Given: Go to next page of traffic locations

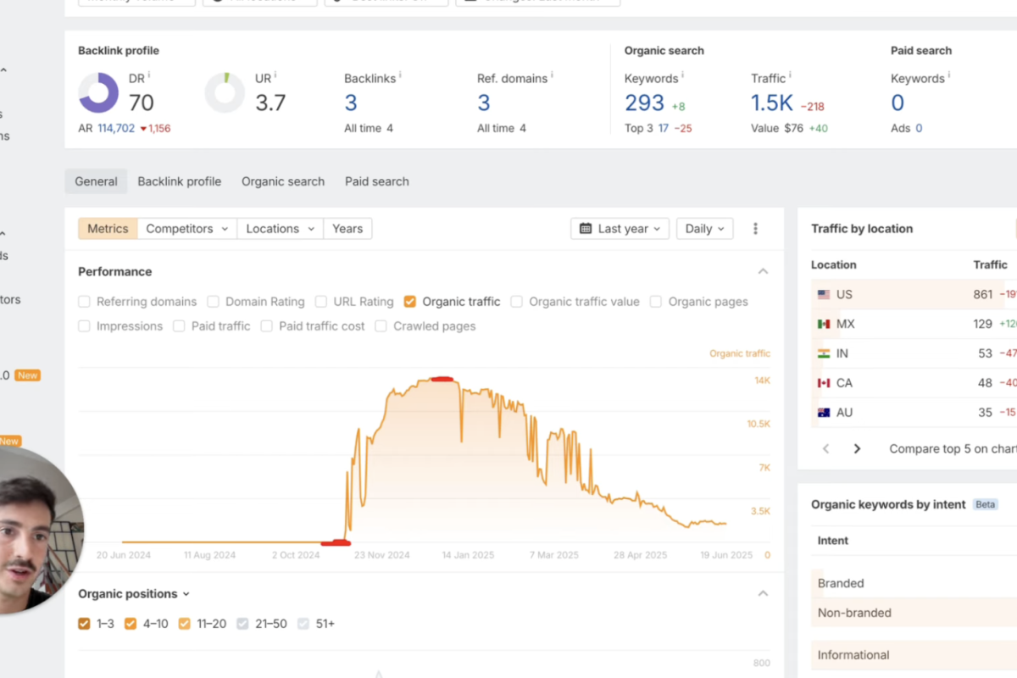Looking at the screenshot, I should coord(857,449).
